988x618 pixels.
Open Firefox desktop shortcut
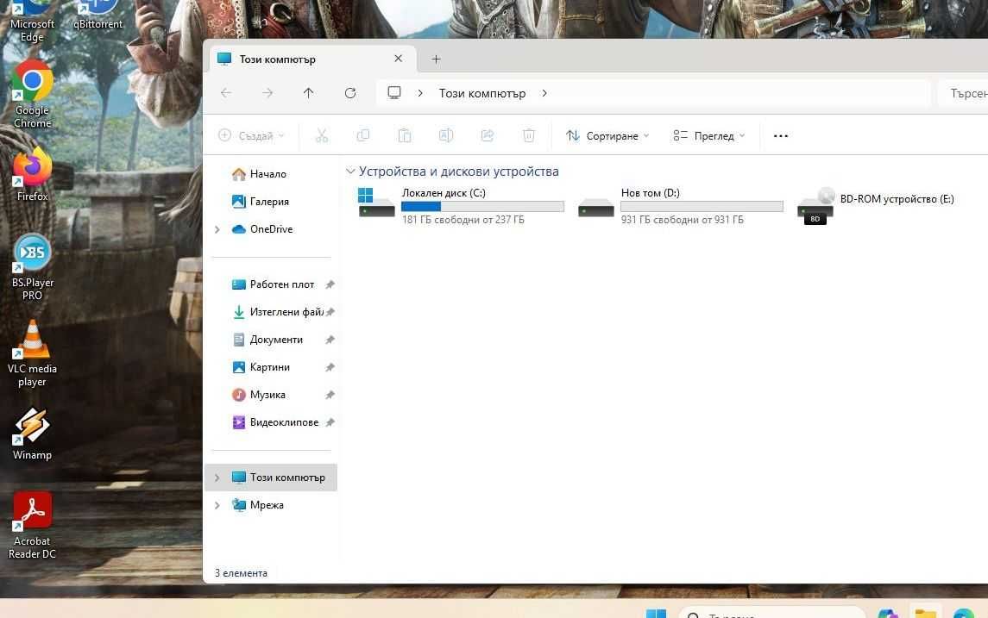(x=32, y=174)
